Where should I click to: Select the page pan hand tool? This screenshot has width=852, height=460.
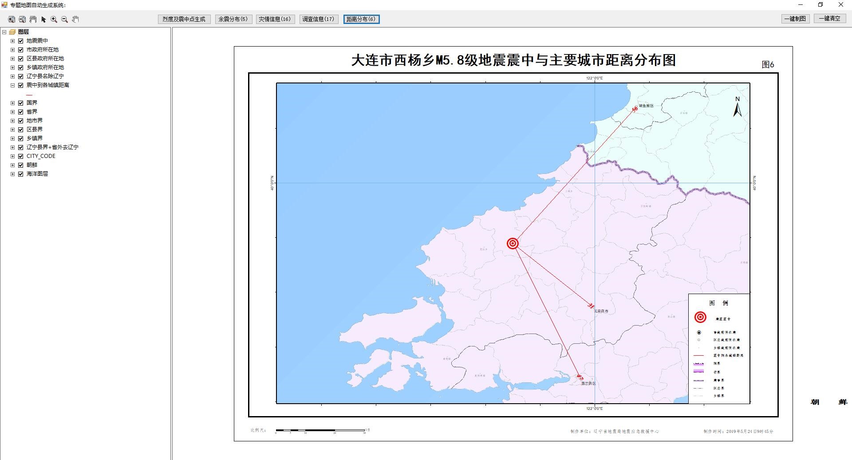click(x=33, y=19)
